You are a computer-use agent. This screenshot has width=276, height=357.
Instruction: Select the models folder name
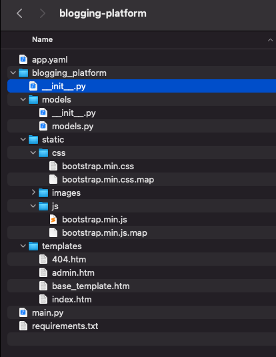coord(57,100)
